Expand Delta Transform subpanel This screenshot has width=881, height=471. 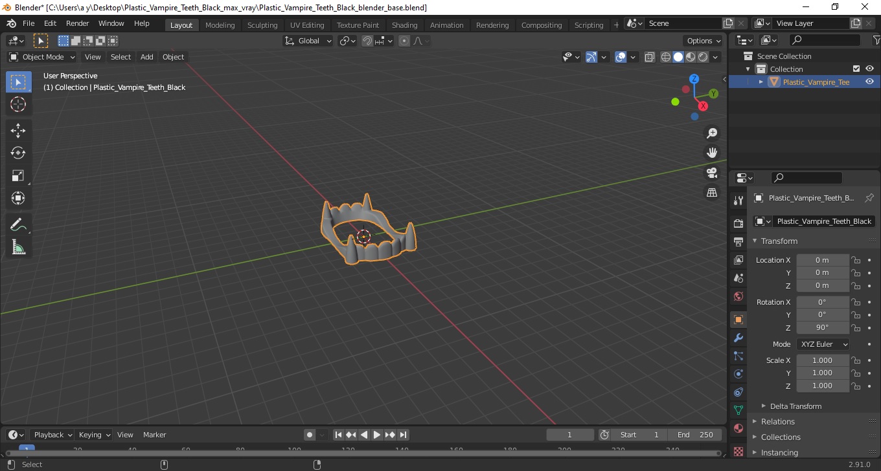click(x=795, y=406)
